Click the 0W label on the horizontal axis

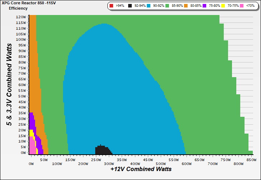tap(31, 164)
